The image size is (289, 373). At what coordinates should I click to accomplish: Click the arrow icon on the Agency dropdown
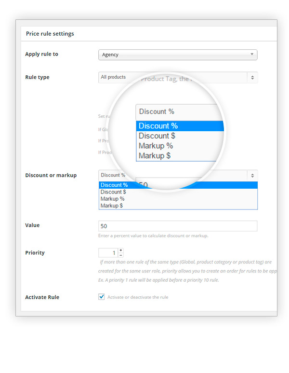251,55
